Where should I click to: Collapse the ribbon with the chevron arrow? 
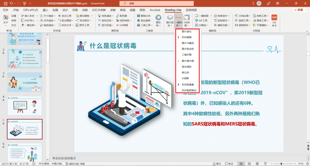[x=307, y=31]
